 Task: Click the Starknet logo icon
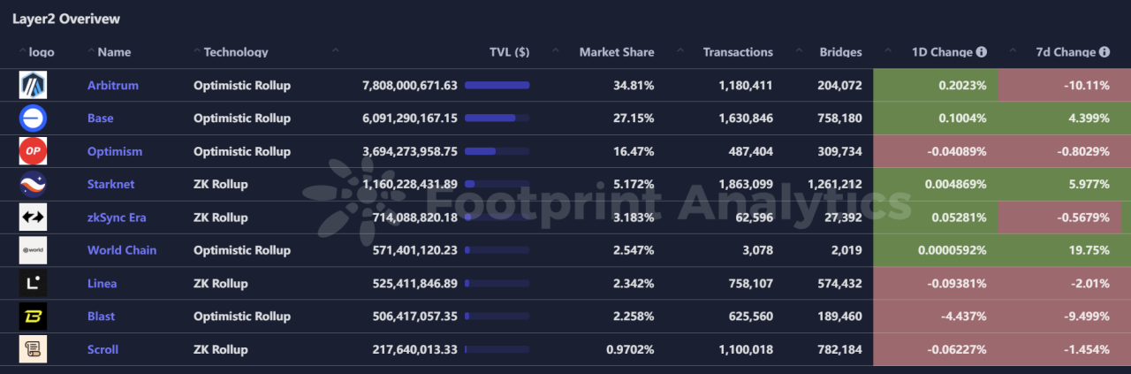[33, 184]
